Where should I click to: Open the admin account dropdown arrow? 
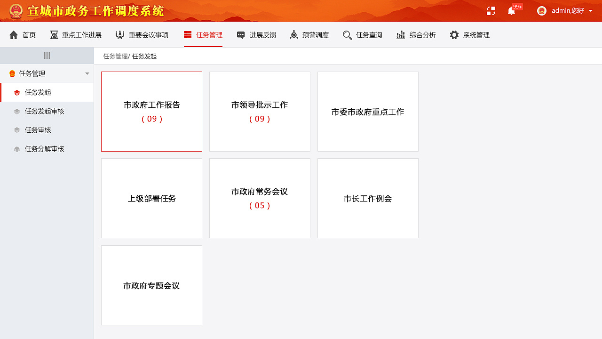pyautogui.click(x=591, y=10)
